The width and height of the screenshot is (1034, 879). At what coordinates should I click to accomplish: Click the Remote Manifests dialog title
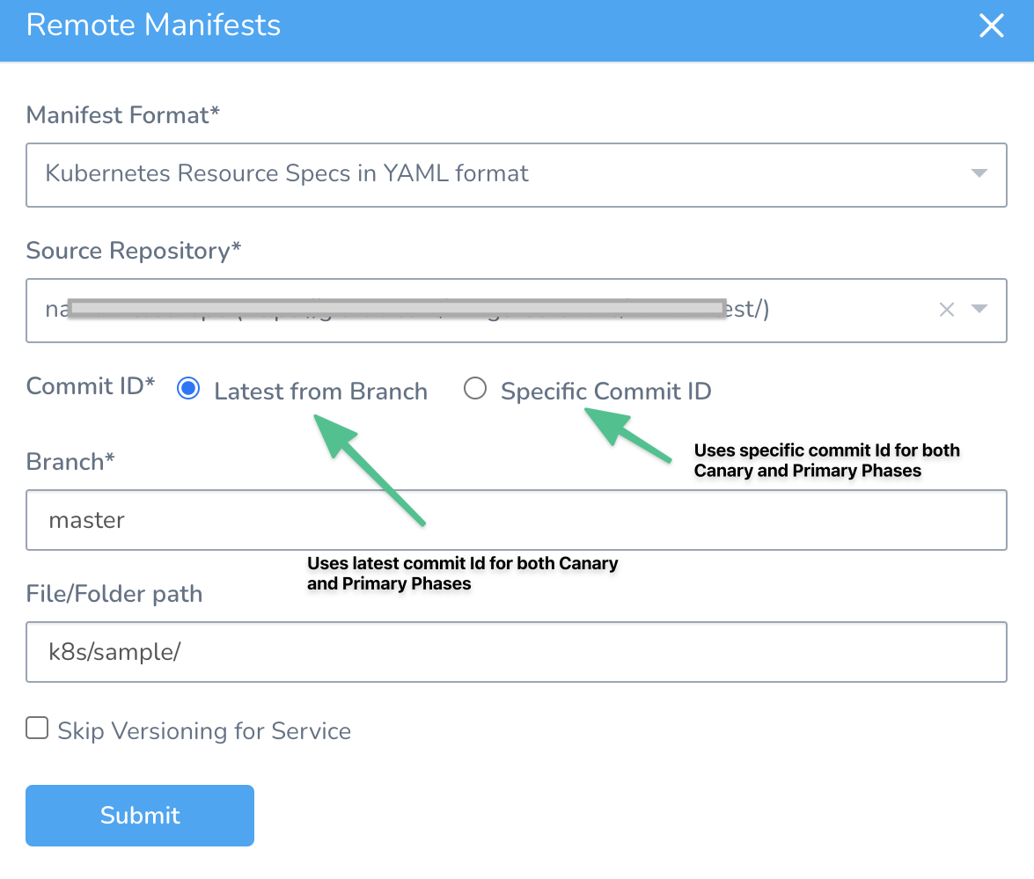tap(153, 25)
